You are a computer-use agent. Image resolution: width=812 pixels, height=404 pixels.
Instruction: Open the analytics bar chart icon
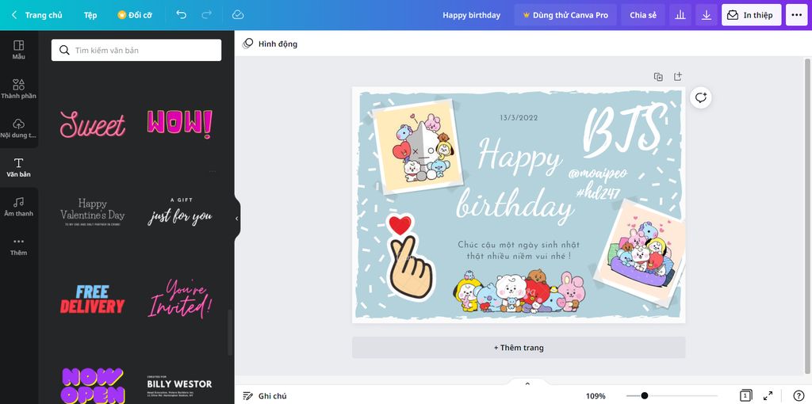pyautogui.click(x=680, y=15)
